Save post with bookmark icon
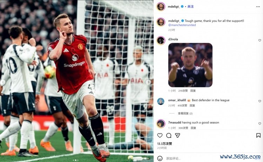The height and width of the screenshot is (162, 263). 258,135
